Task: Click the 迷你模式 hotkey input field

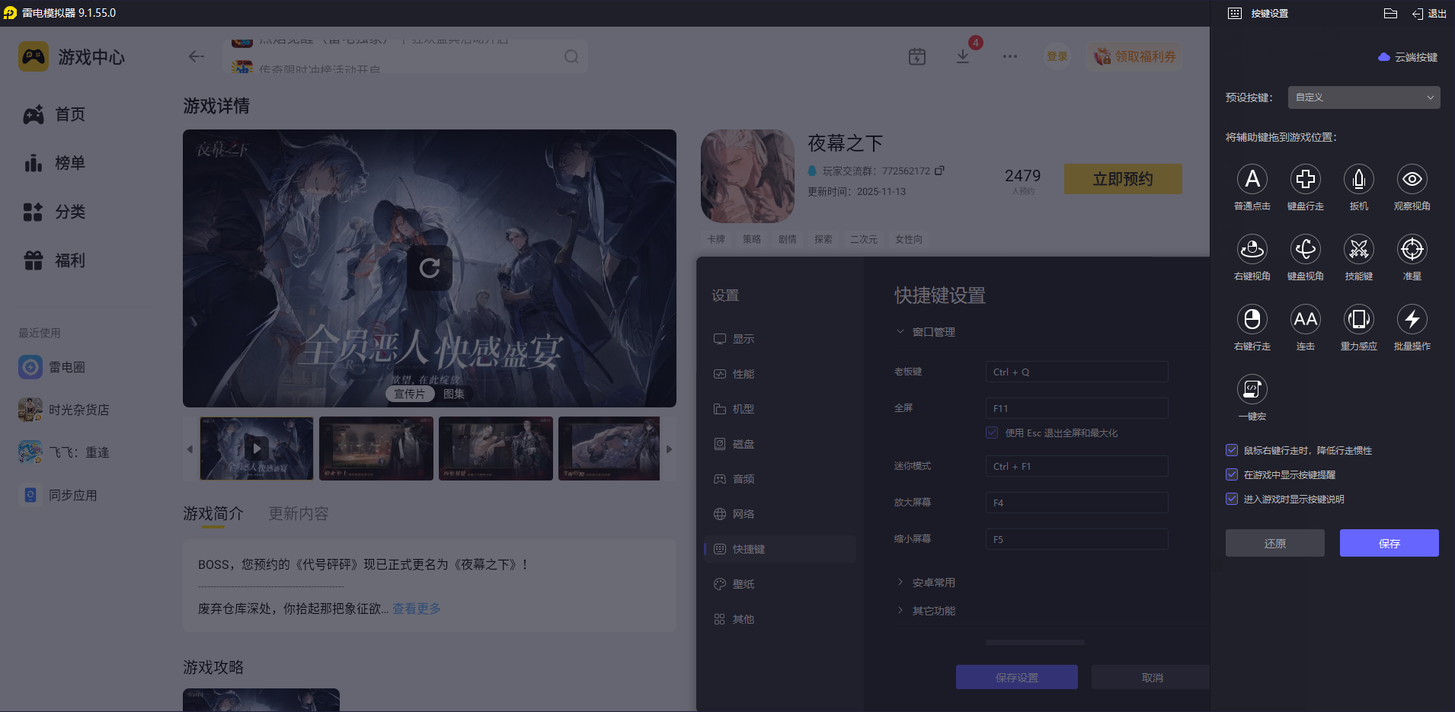Action: click(1076, 465)
